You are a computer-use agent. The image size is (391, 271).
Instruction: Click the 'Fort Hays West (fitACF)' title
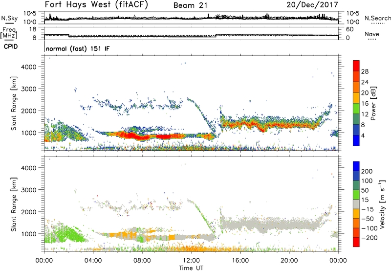(x=96, y=4)
